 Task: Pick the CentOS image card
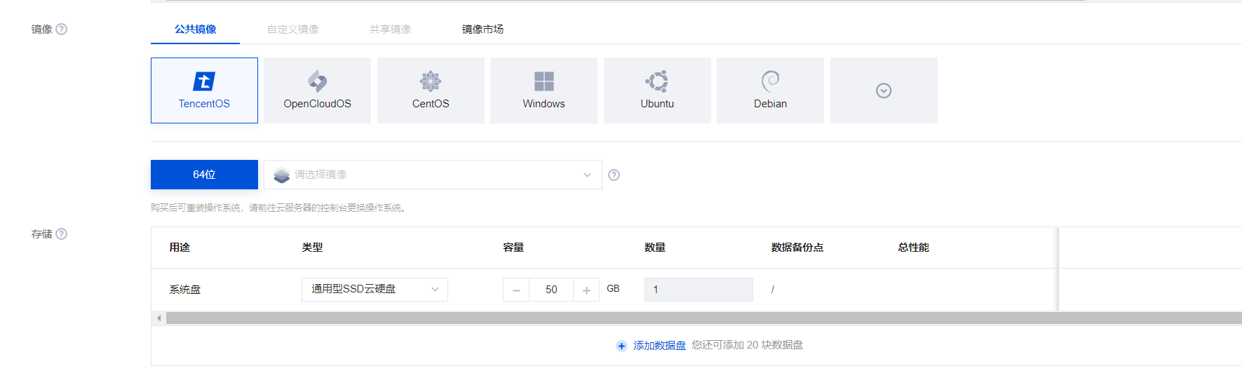coord(431,90)
